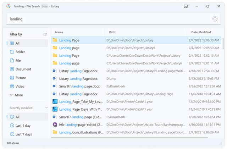Select the Document filter
This screenshot has width=227, height=149.
click(23, 69)
